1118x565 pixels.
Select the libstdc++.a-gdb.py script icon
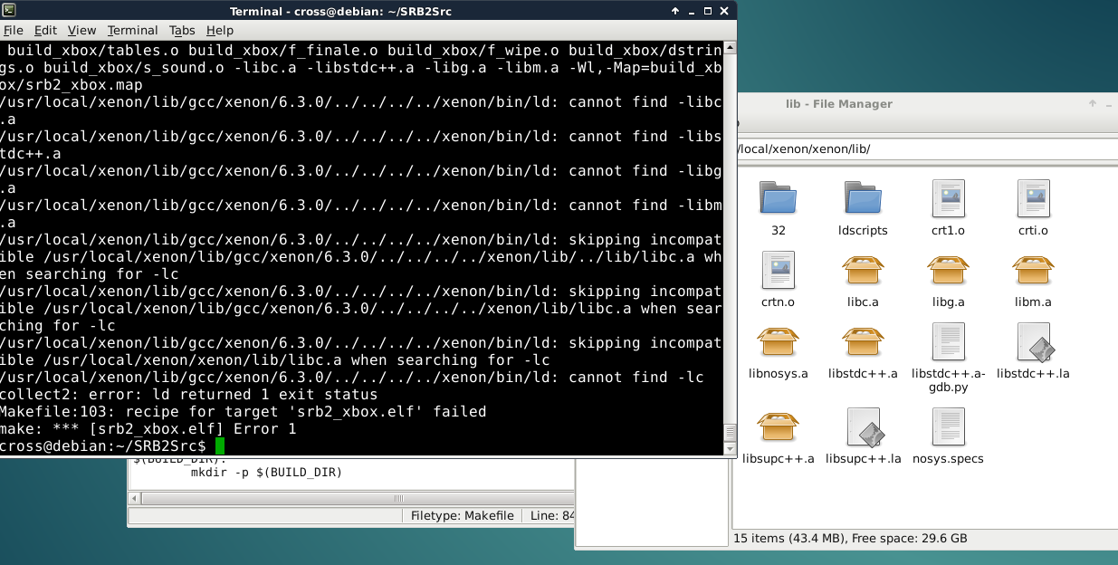(x=948, y=341)
